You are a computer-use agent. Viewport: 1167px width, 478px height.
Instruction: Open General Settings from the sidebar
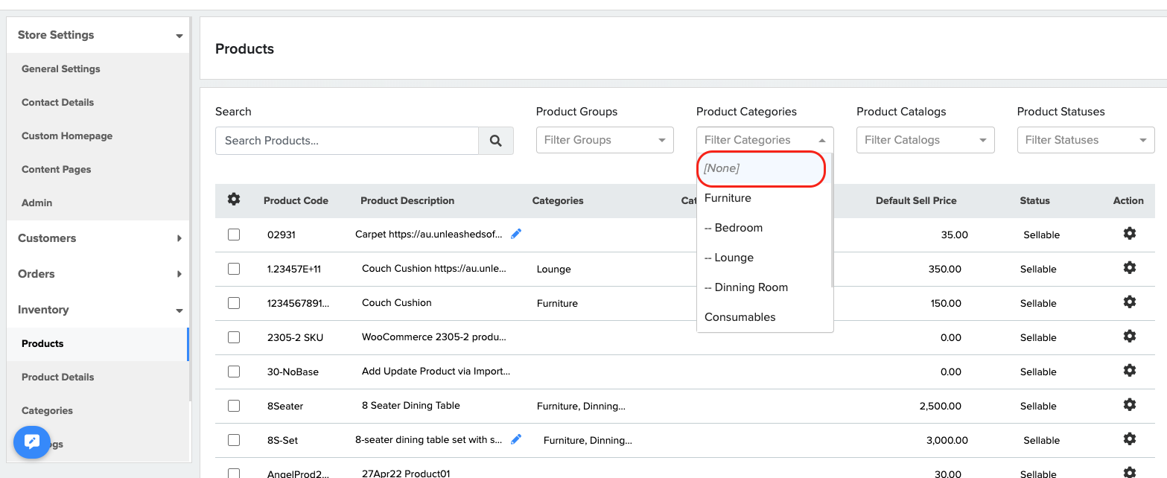click(x=60, y=68)
